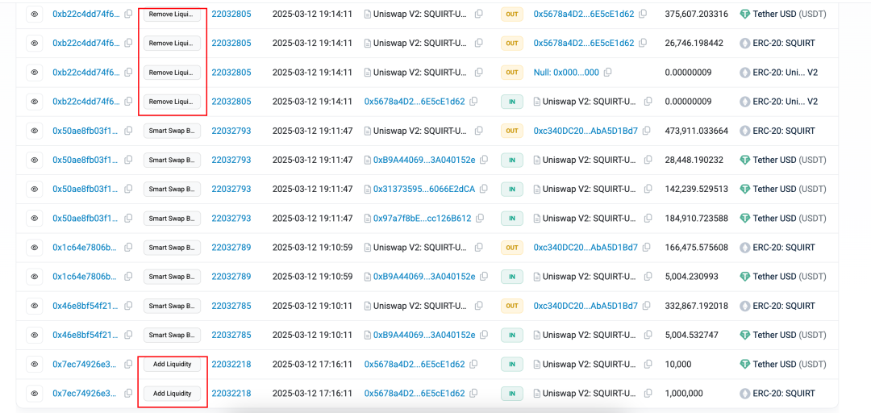Open transaction 0x46e8bf54f21 in the 5,004.532747 row
Viewport: 871px width, 413px height.
click(x=85, y=336)
